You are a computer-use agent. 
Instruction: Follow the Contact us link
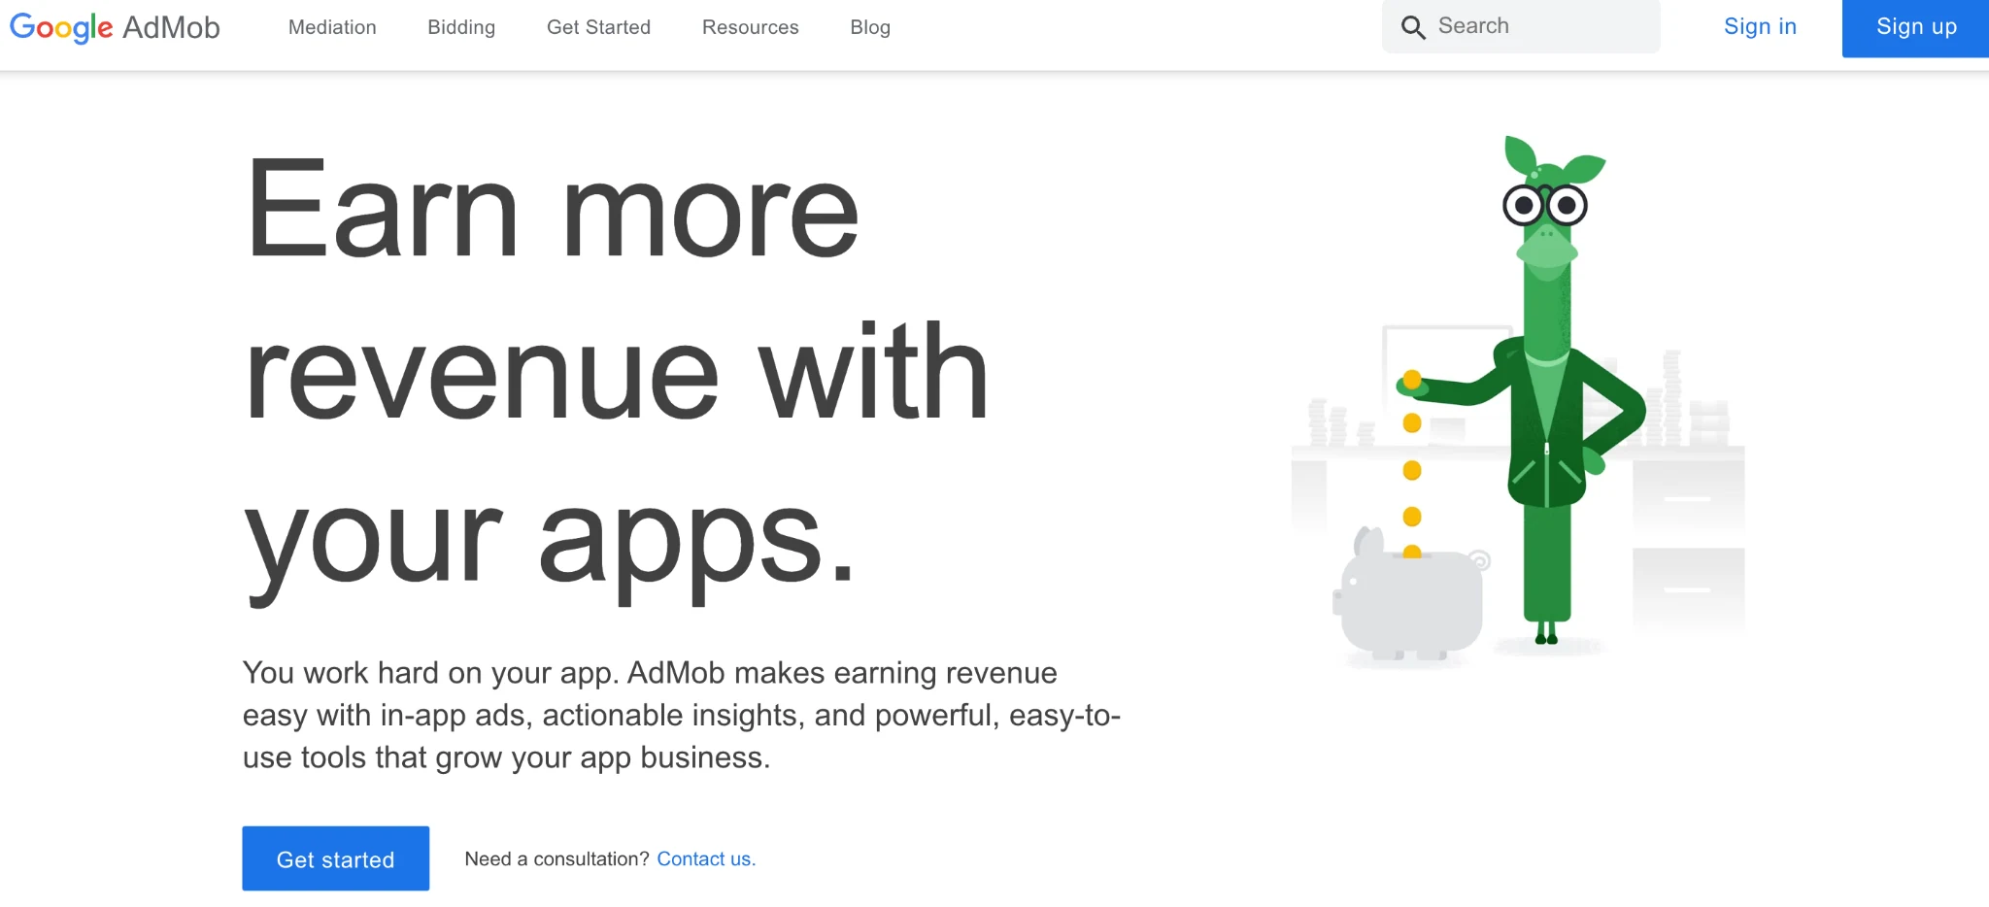click(706, 858)
